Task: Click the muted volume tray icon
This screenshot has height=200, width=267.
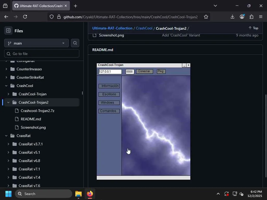Action: (x=241, y=194)
